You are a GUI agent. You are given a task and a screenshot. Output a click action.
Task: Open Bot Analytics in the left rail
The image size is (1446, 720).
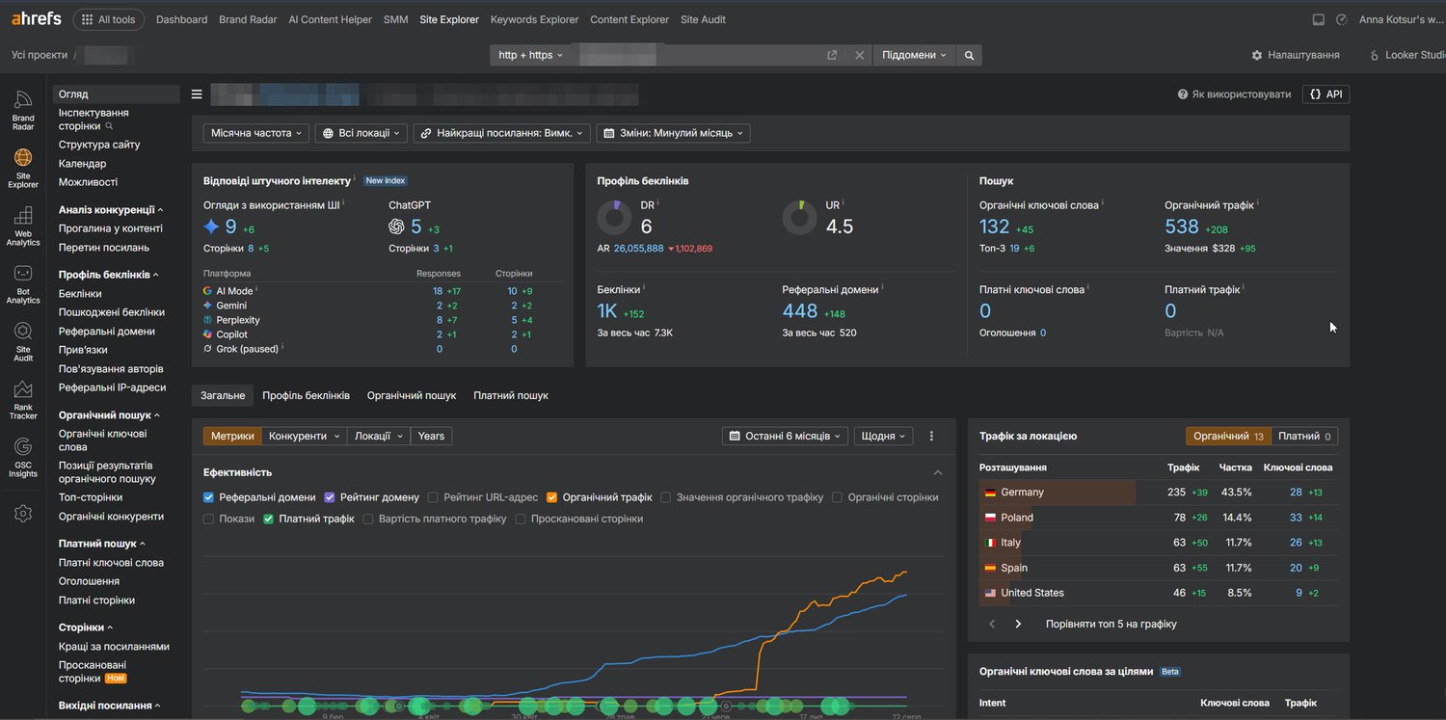tap(23, 284)
